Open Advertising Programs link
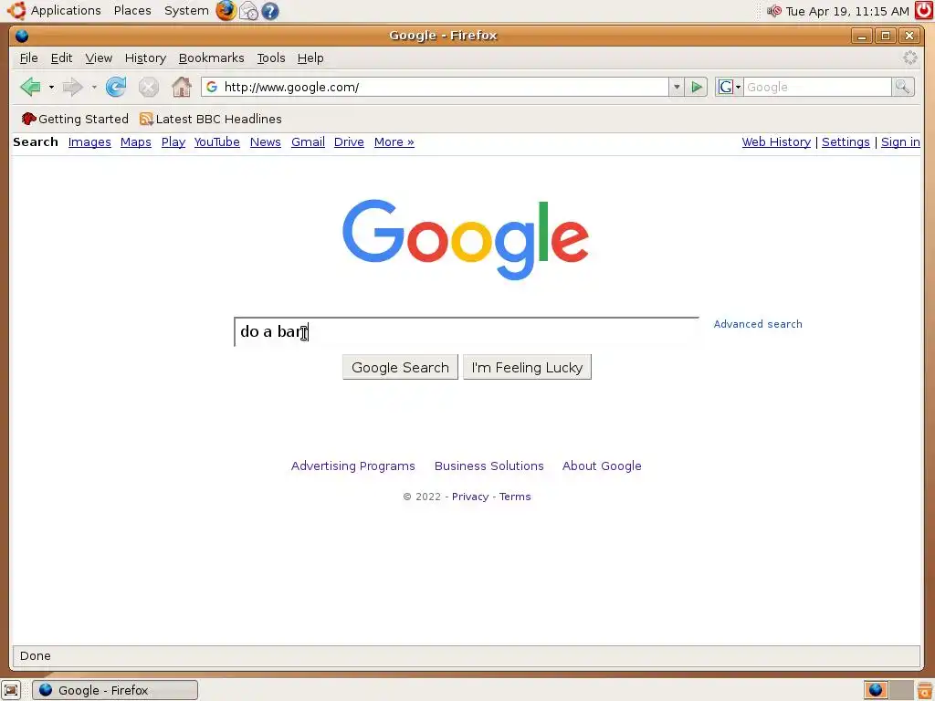The height and width of the screenshot is (701, 935). (x=353, y=466)
